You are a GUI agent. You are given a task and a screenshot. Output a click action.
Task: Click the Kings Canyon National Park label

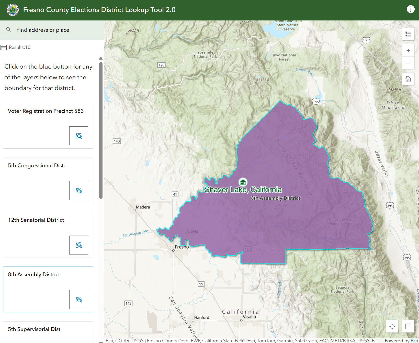341,221
